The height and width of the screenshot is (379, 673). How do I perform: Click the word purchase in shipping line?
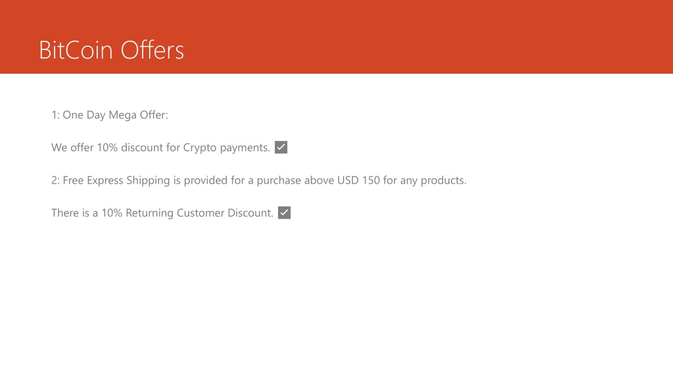(x=279, y=180)
